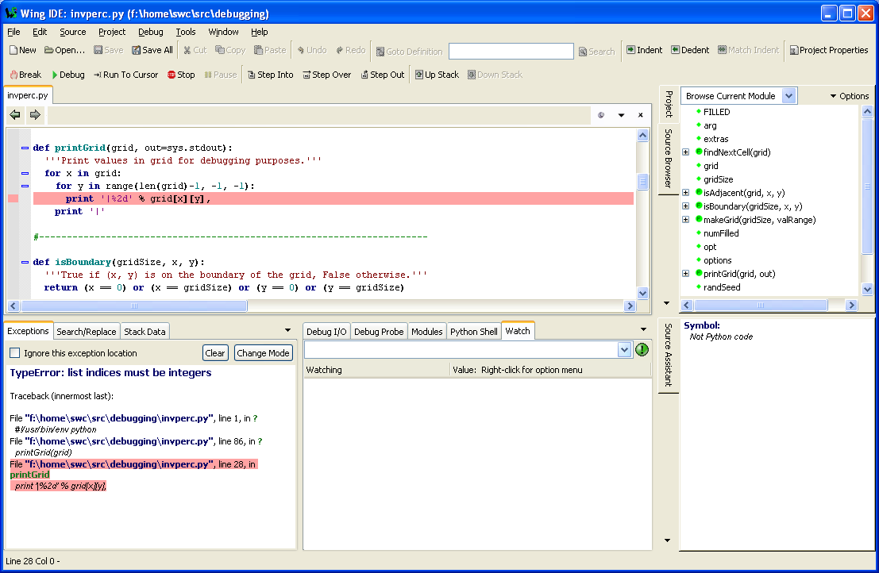The image size is (879, 573).
Task: Click the Down Stack button
Action: (x=495, y=75)
